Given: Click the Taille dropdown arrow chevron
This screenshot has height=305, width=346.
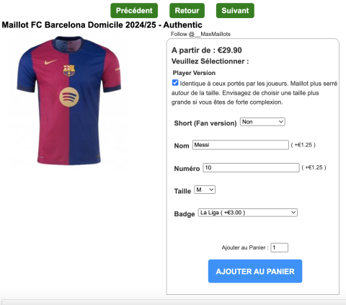Looking at the screenshot, I should [211, 190].
